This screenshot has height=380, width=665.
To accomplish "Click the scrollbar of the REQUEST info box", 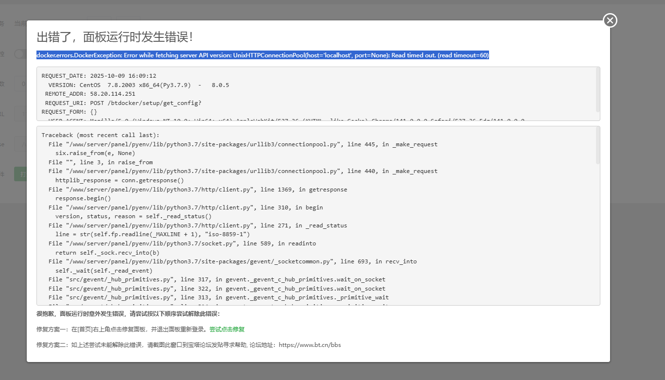I will coord(597,89).
